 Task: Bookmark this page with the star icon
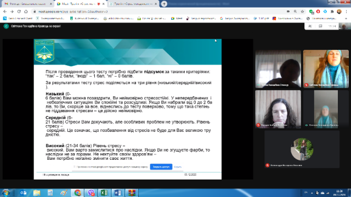click(x=302, y=11)
